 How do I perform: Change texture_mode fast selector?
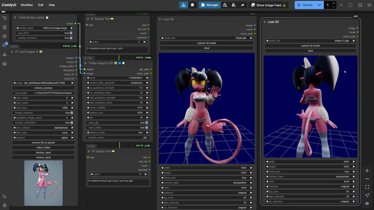[118, 133]
